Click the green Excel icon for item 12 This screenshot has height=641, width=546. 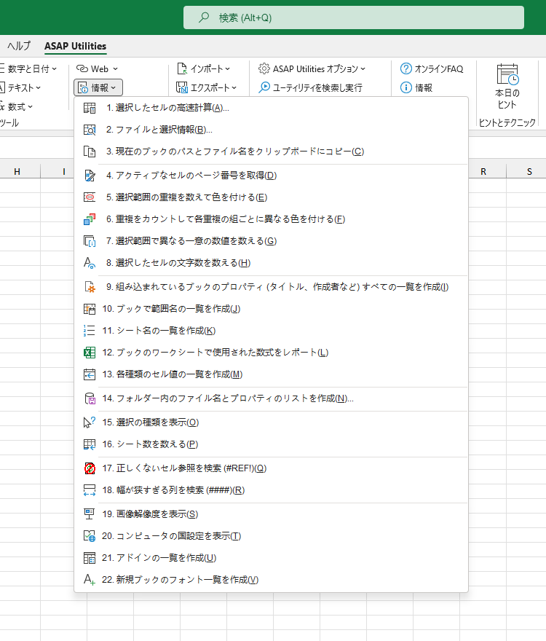pyautogui.click(x=90, y=353)
